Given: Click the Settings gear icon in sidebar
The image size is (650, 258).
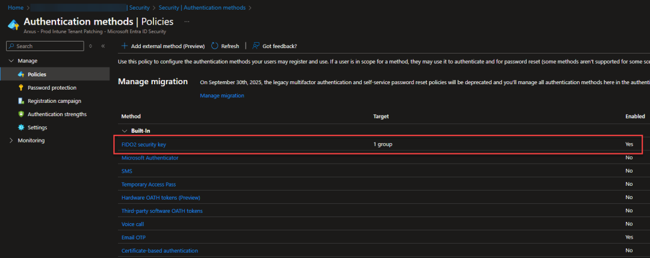Looking at the screenshot, I should point(22,127).
